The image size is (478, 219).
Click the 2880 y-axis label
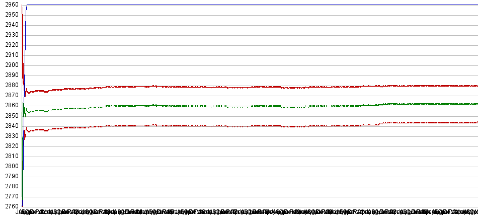pos(10,85)
